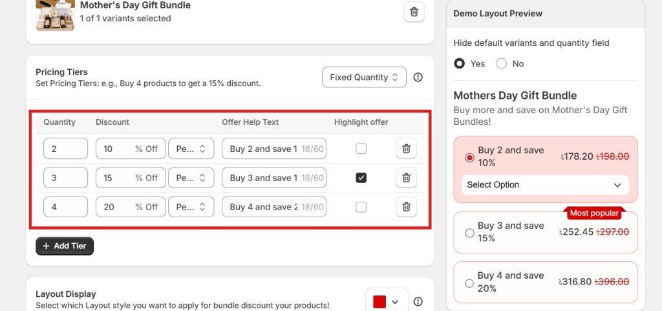The height and width of the screenshot is (311, 662).
Task: Click the Highlight offer column header
Action: (361, 122)
